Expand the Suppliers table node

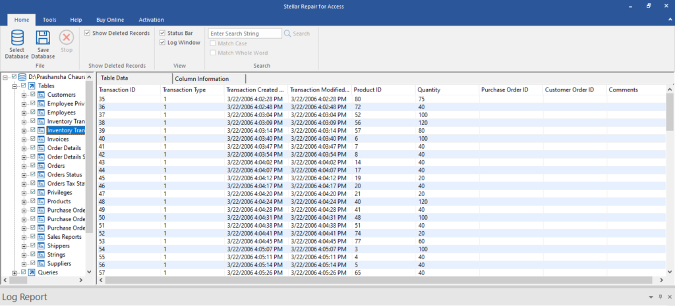click(x=24, y=264)
